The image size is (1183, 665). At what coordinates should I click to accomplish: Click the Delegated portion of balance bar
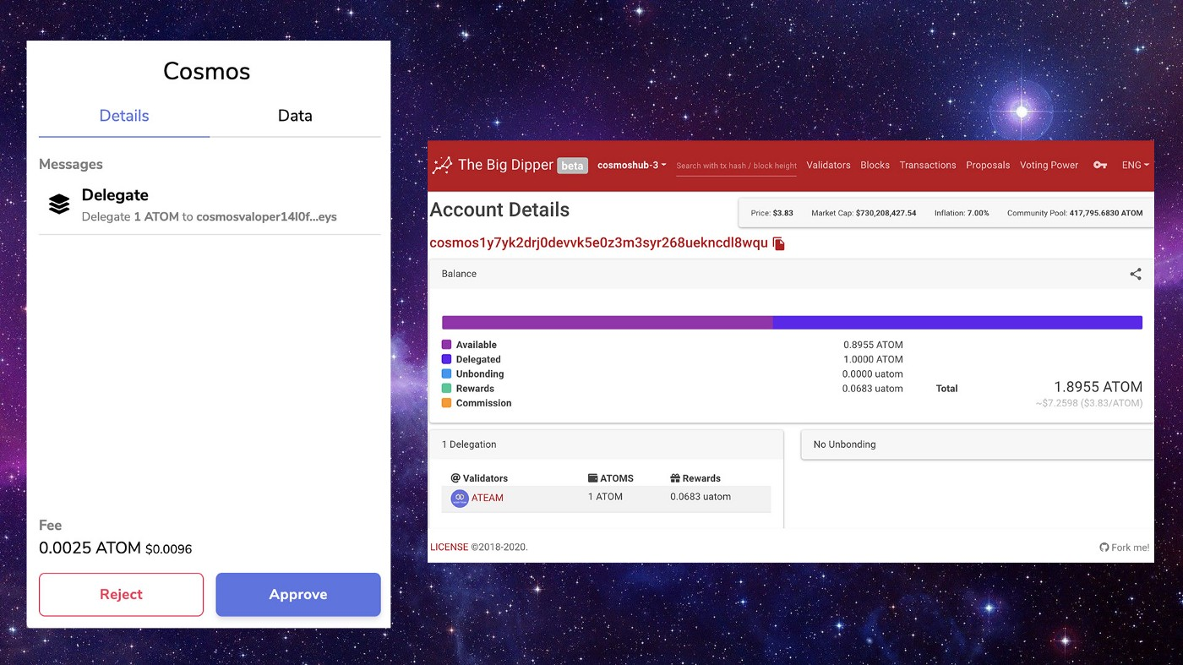957,323
